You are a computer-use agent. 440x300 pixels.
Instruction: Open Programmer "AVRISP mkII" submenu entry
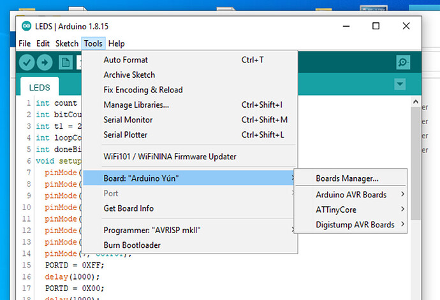189,230
